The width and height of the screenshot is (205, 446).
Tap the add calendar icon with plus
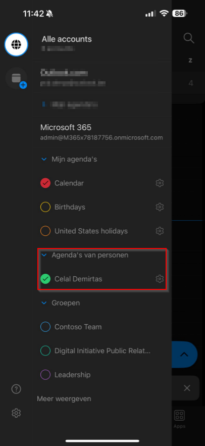[17, 78]
